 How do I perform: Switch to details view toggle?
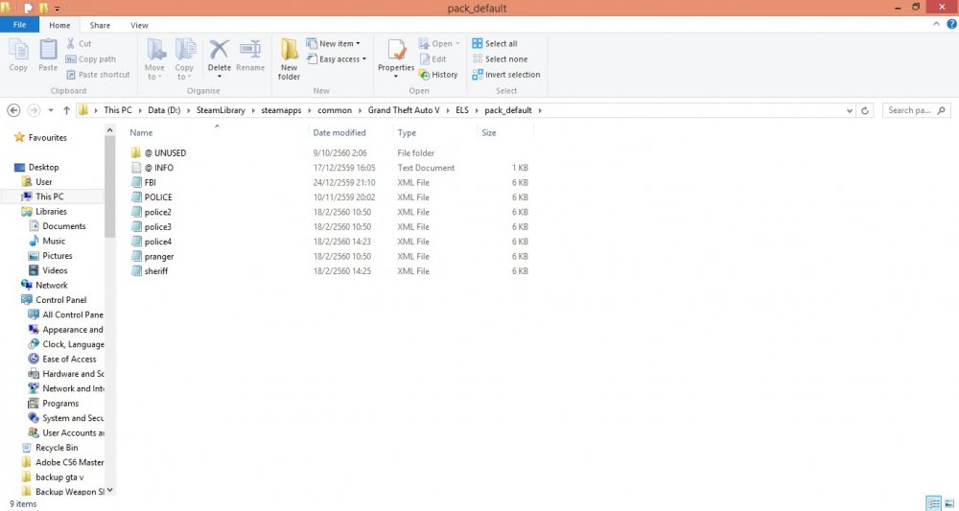pos(933,503)
